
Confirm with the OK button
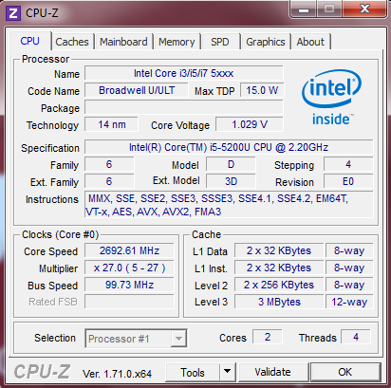[345, 372]
